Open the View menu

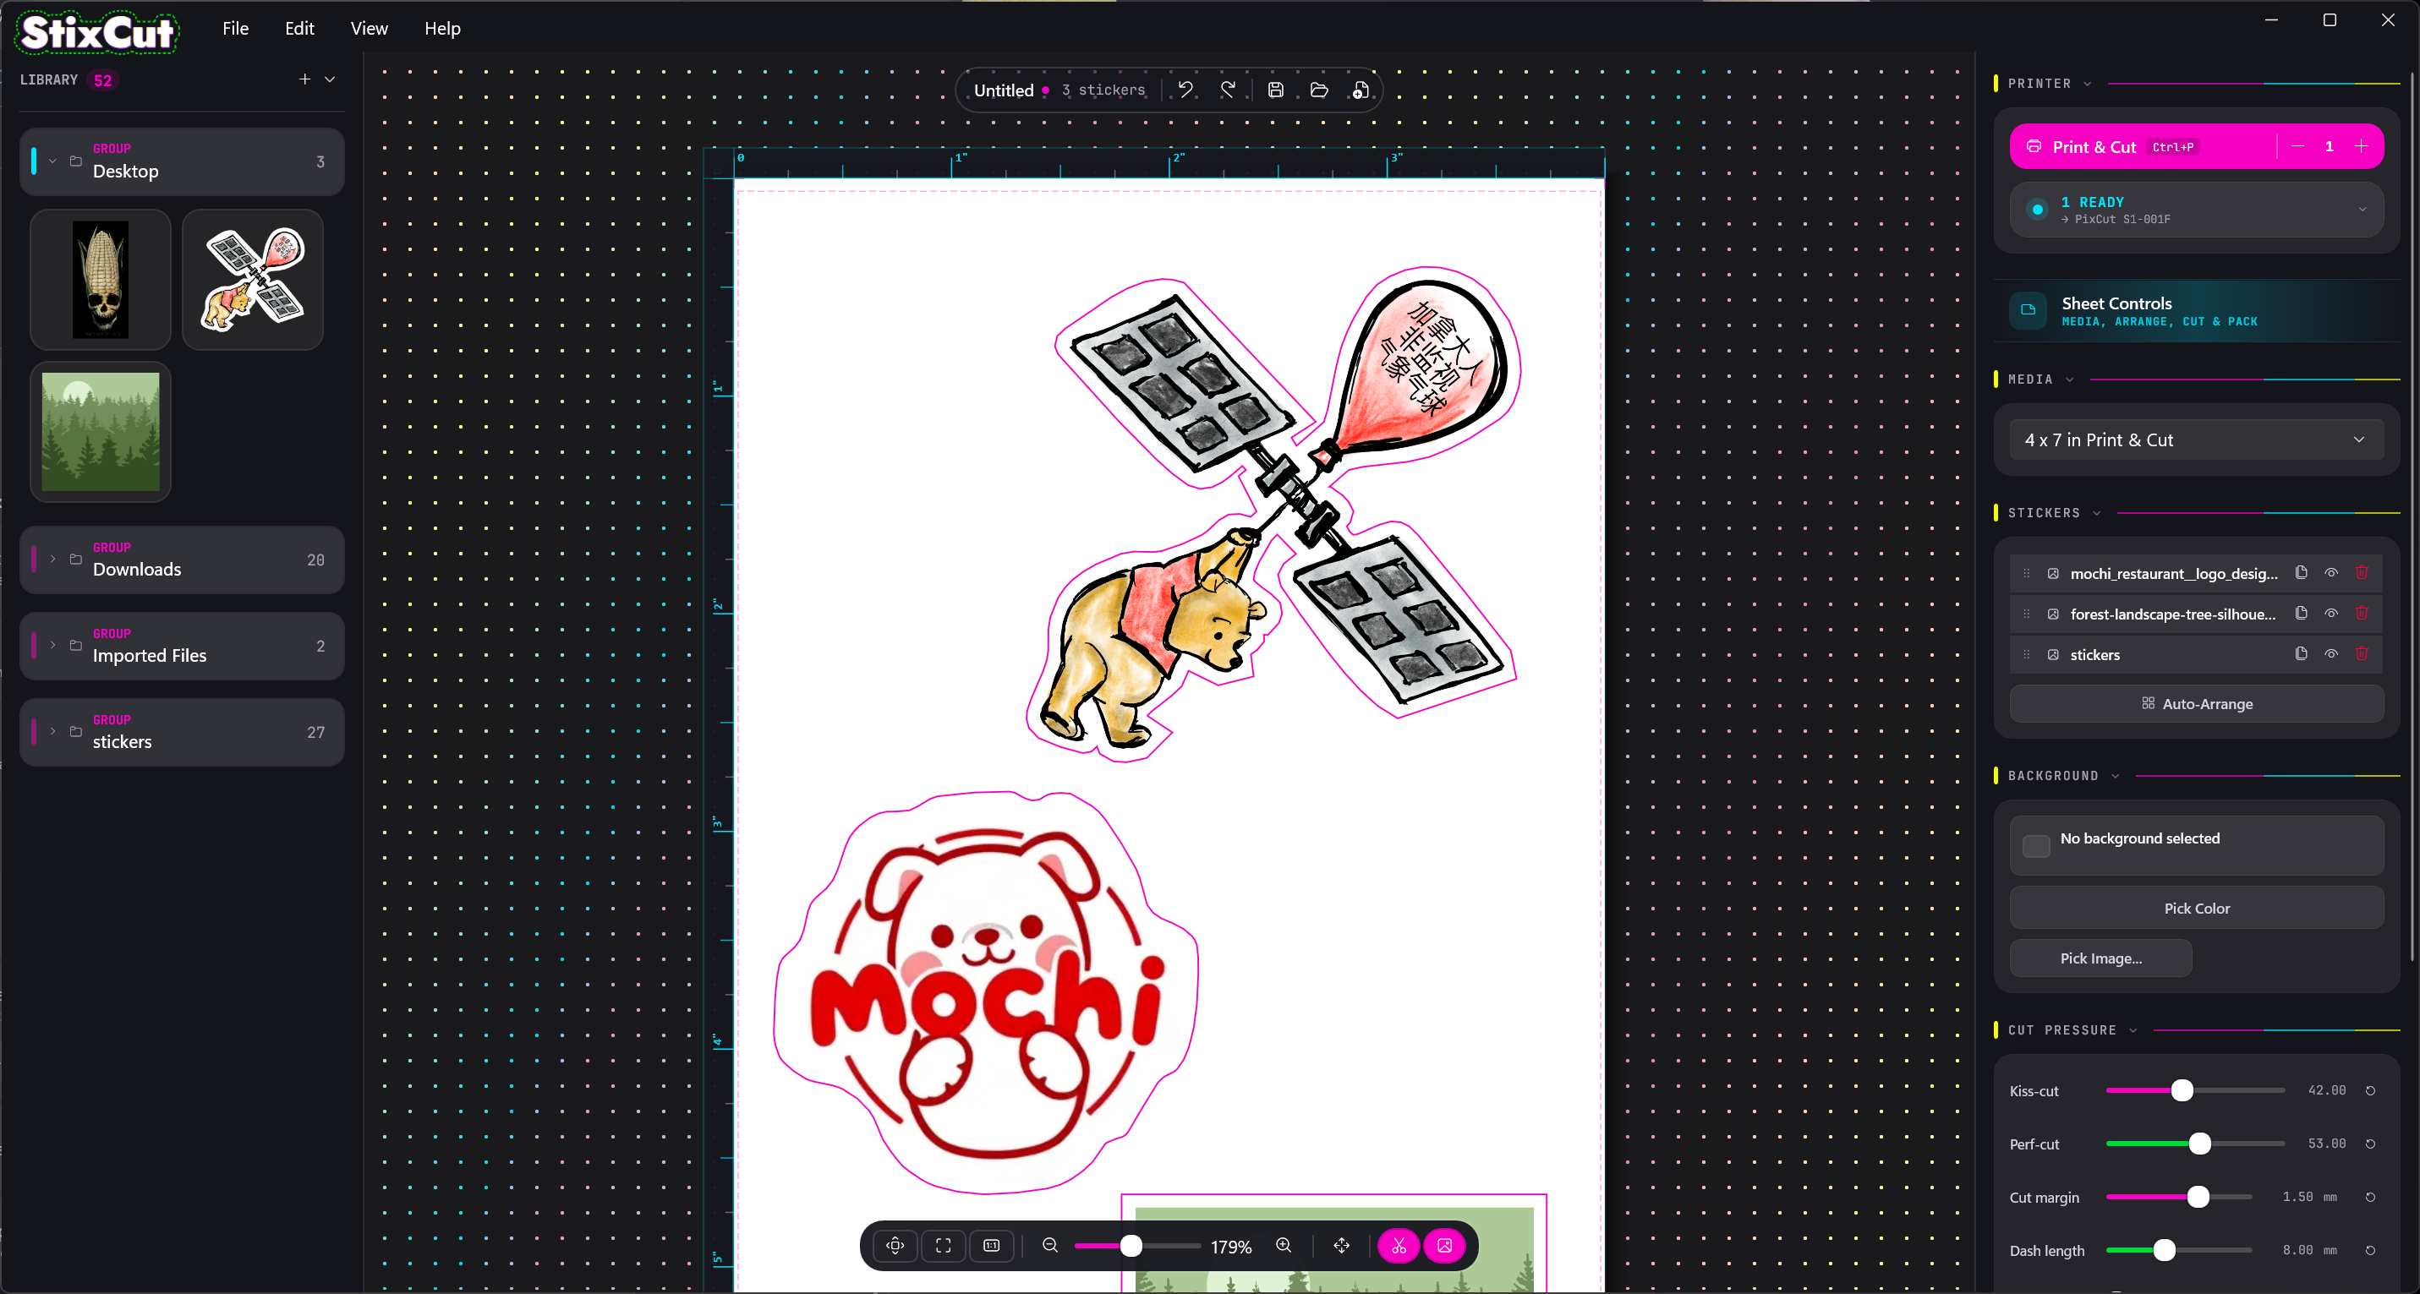click(369, 28)
